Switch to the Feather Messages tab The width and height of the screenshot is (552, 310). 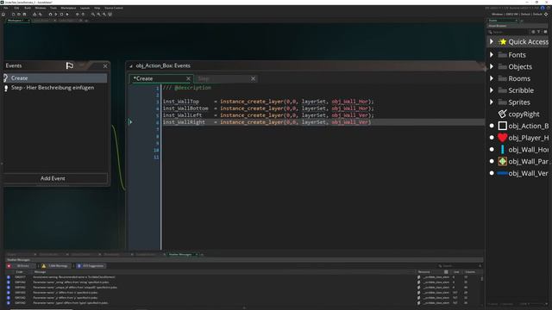tap(180, 255)
